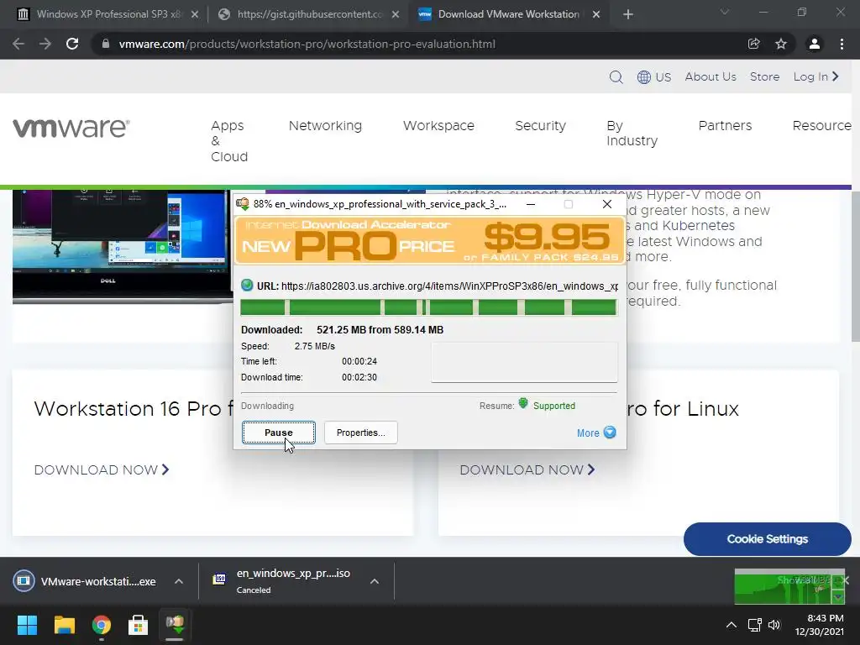Expand options for en_windows_xp iso download
Screen dimensions: 860x645
(375, 581)
